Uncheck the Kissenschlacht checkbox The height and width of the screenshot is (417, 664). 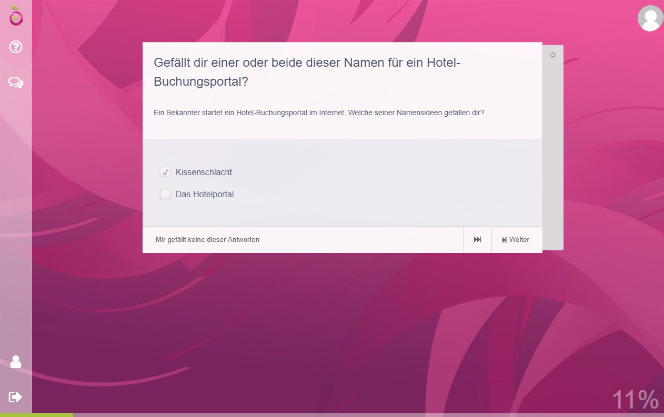pos(165,172)
